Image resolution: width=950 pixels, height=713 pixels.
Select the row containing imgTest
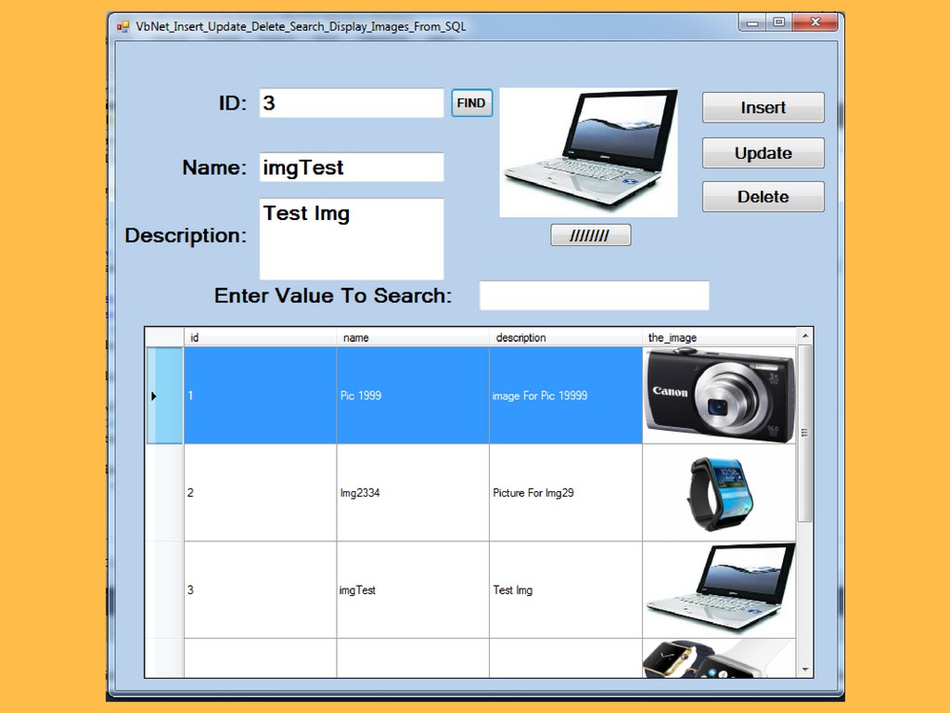tap(412, 590)
